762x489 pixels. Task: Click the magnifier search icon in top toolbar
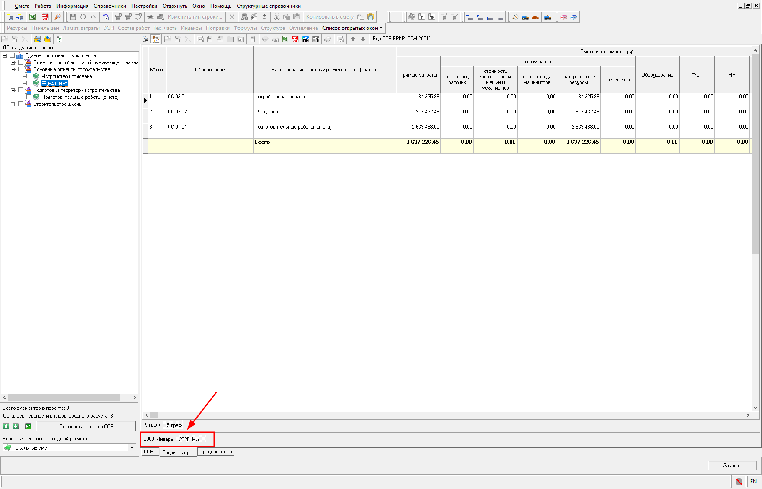coord(57,17)
